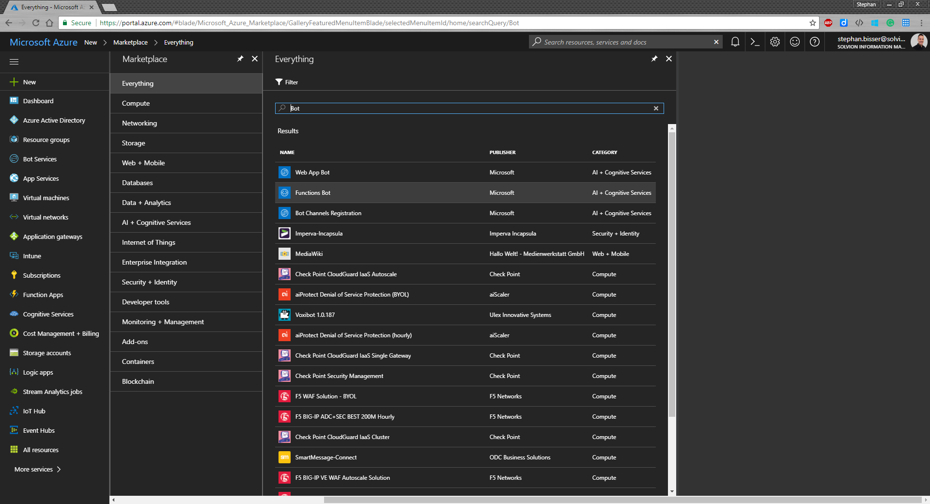Image resolution: width=930 pixels, height=504 pixels.
Task: Click the Dashboard sidebar icon
Action: tap(14, 101)
